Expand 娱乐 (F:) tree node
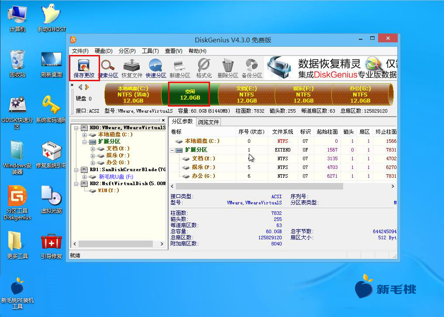Image resolution: width=444 pixels, height=317 pixels. pyautogui.click(x=93, y=156)
